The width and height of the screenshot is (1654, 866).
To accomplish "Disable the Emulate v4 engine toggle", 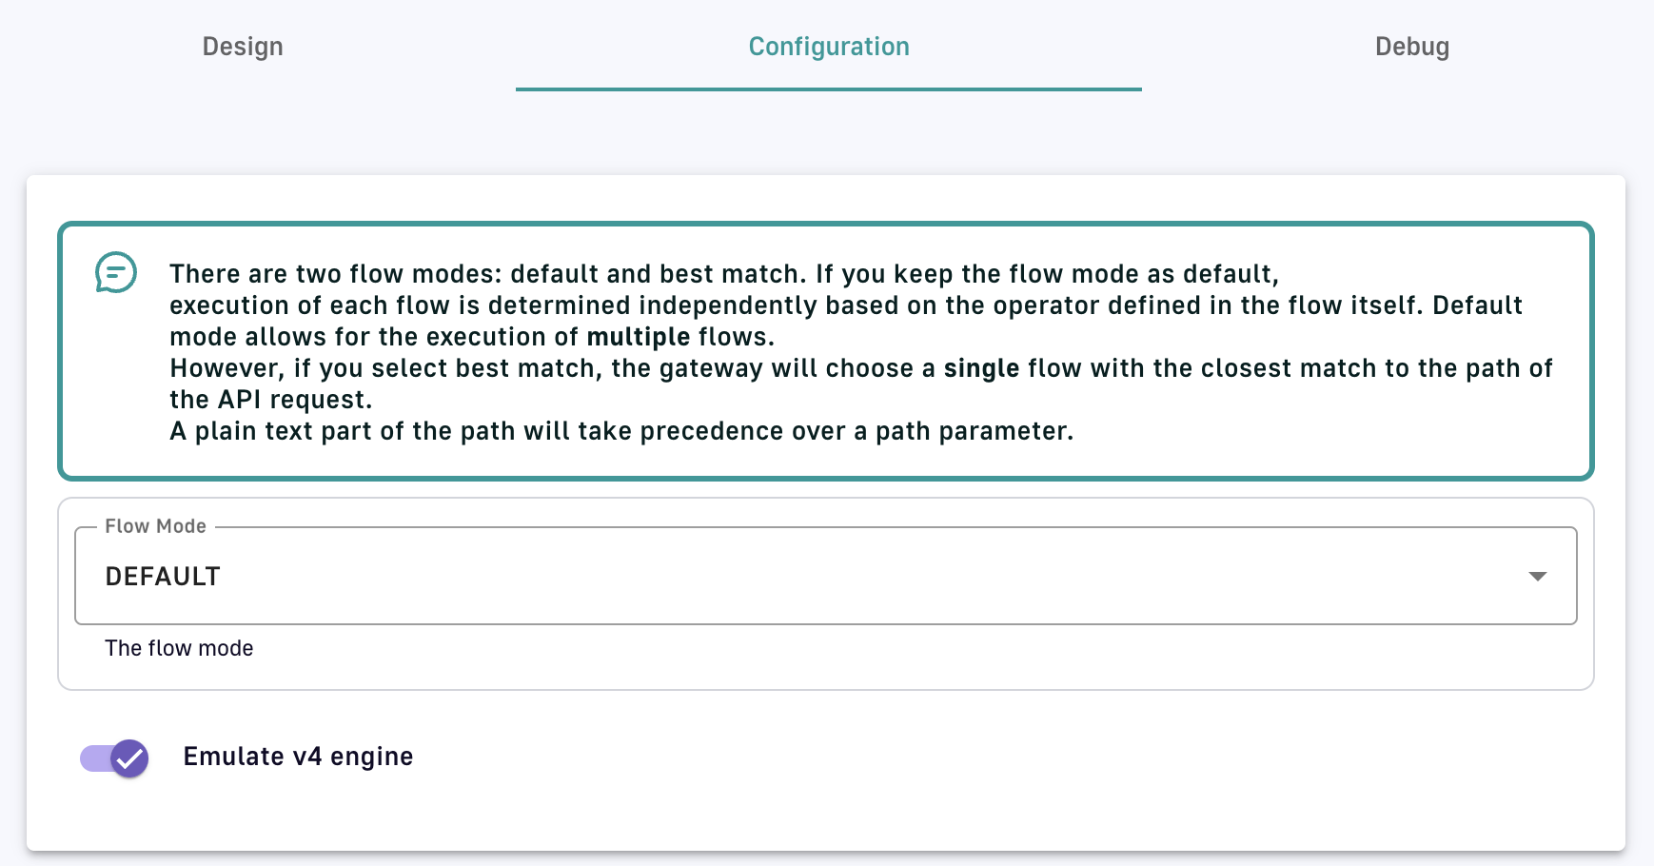I will pos(114,758).
